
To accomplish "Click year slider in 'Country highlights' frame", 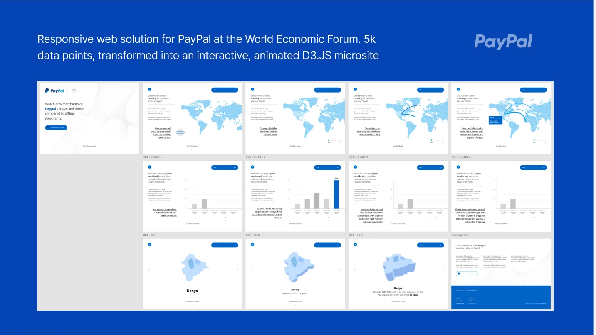I will pos(334,140).
